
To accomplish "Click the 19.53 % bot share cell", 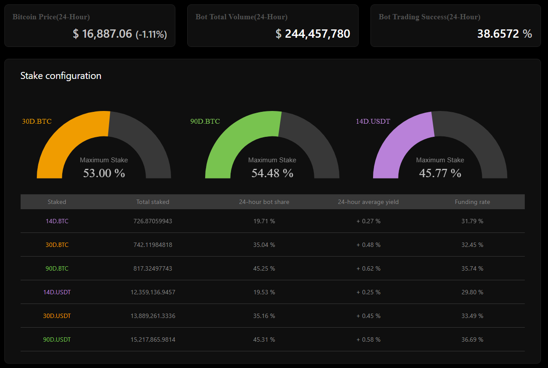I will [x=264, y=293].
